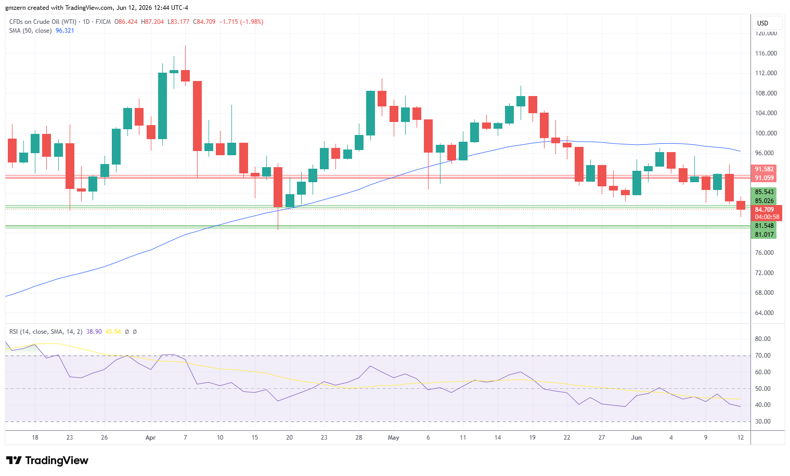The width and height of the screenshot is (790, 476).
Task: Click the 28 label on date axis
Action: 359,438
